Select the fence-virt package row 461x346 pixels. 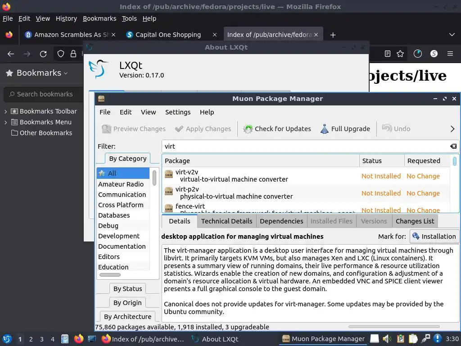pos(306,208)
